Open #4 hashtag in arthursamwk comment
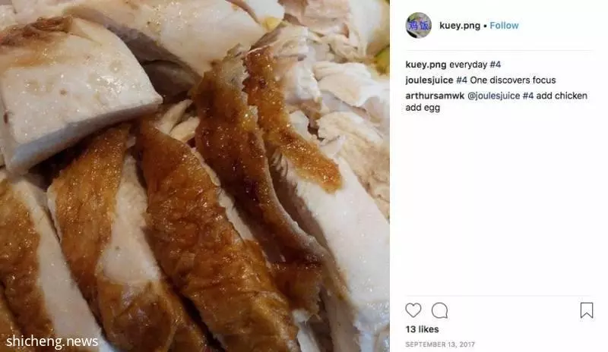 pos(528,96)
